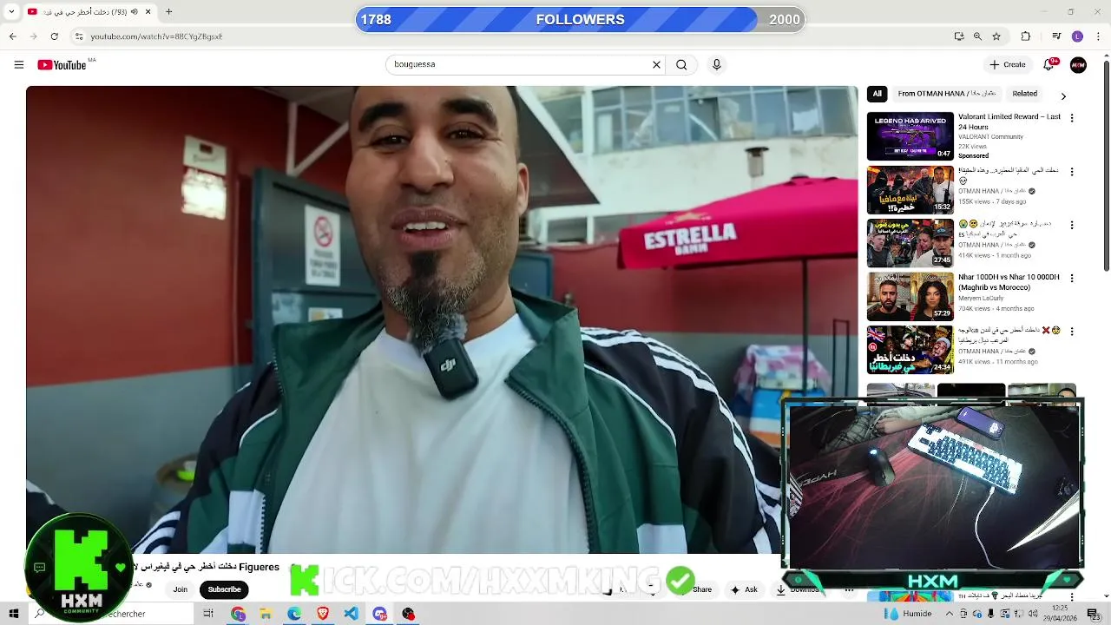
Task: Open Microsoft Edge from taskbar
Action: (294, 614)
